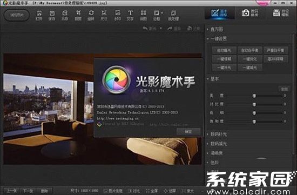Click the Save As (另存) toolbar icon

(x=65, y=15)
